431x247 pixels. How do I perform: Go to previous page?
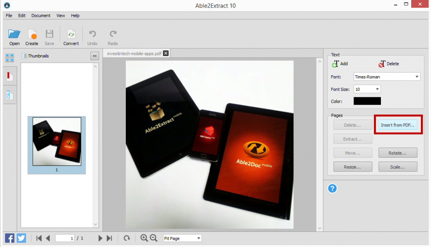click(x=48, y=238)
